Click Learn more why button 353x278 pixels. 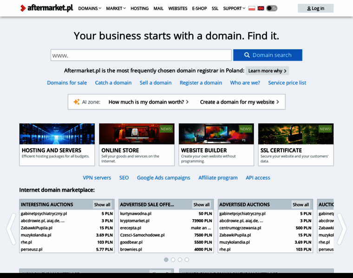click(x=267, y=71)
